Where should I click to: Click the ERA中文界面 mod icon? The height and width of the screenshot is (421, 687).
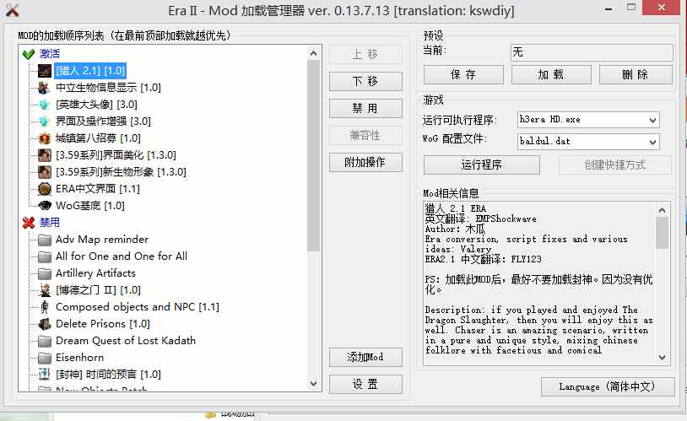point(44,189)
